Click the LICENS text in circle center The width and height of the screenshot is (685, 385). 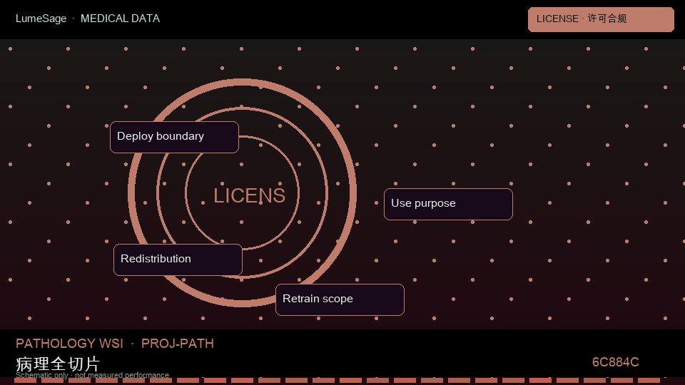click(250, 195)
